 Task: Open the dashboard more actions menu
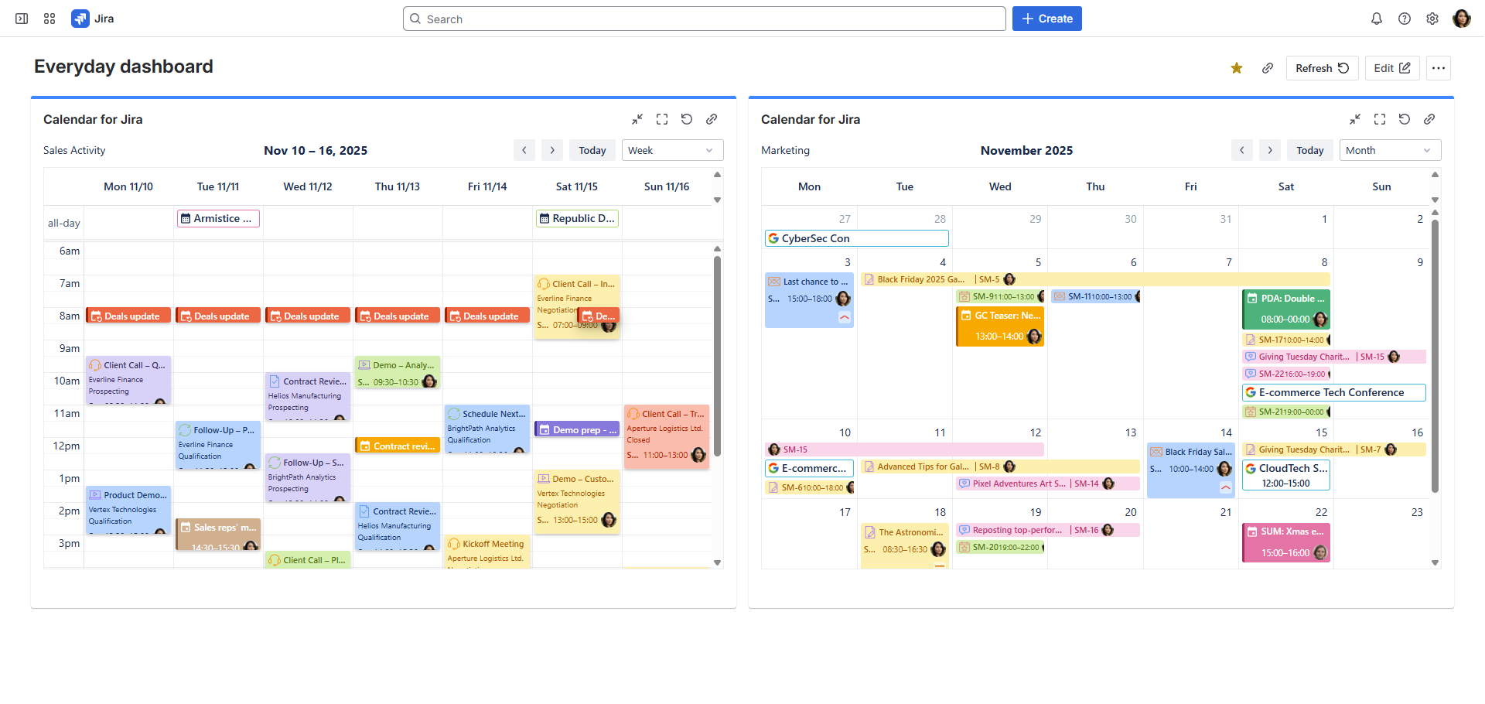pyautogui.click(x=1439, y=68)
